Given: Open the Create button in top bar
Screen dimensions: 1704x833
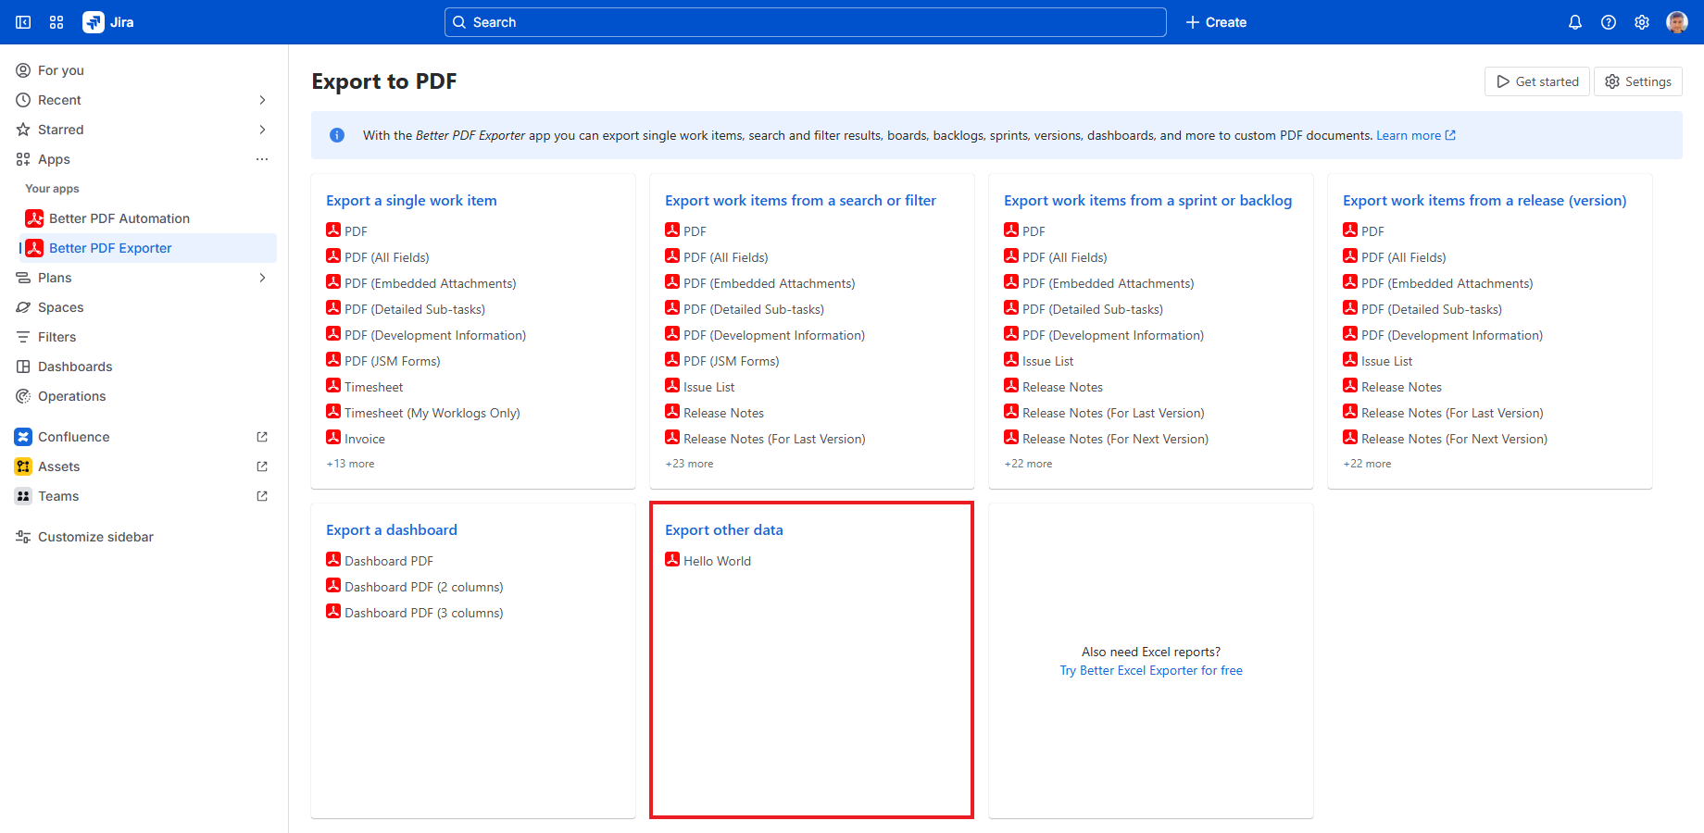Looking at the screenshot, I should point(1216,22).
